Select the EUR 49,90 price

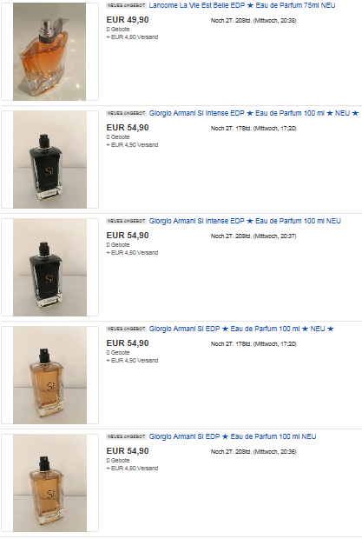coord(128,20)
